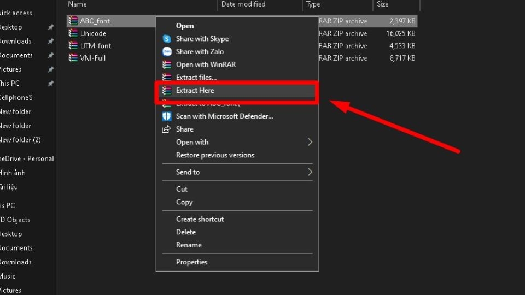Select Share with Zalo

(x=200, y=51)
